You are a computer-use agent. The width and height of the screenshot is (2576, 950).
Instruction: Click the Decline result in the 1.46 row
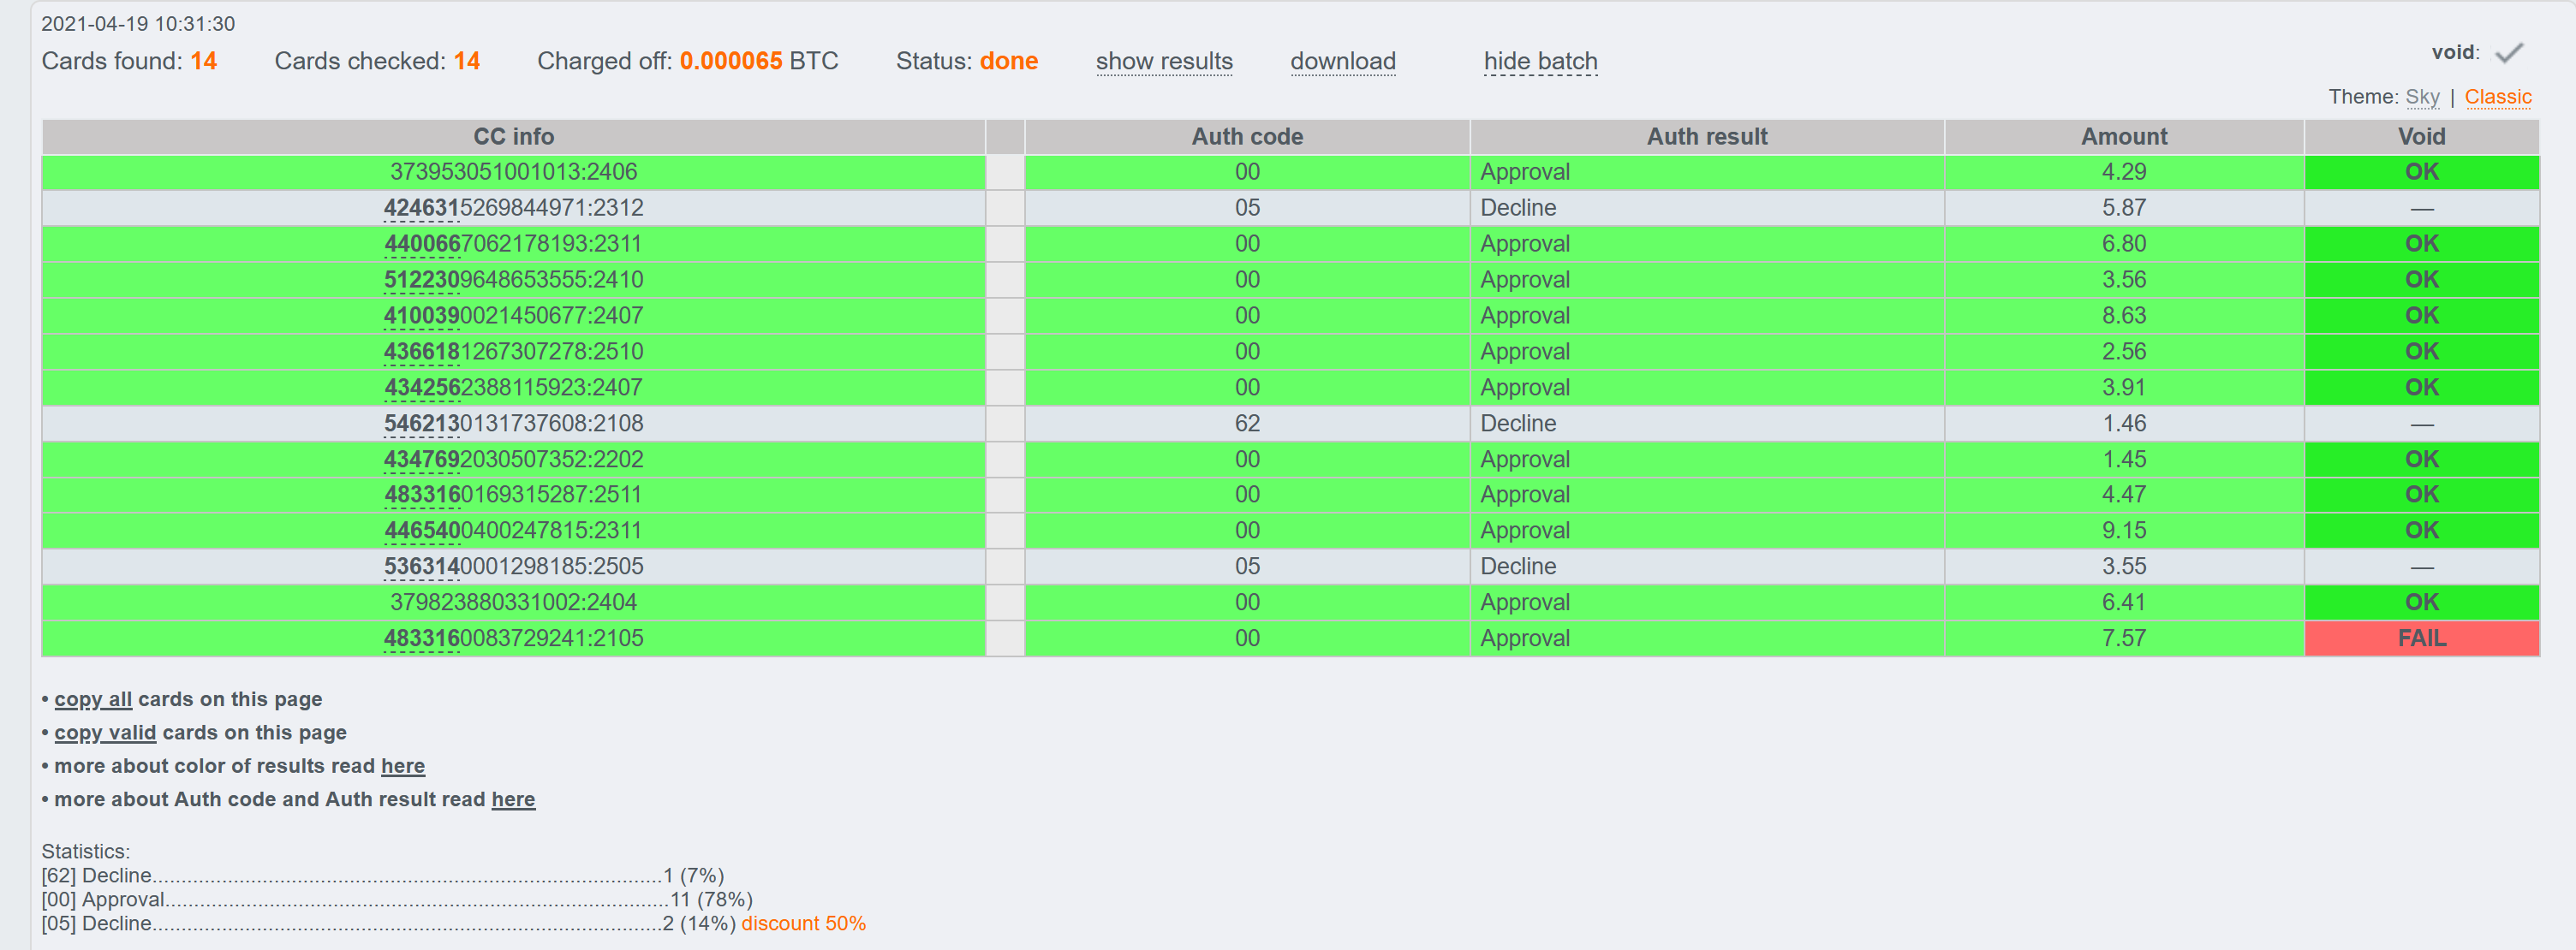[x=1707, y=424]
